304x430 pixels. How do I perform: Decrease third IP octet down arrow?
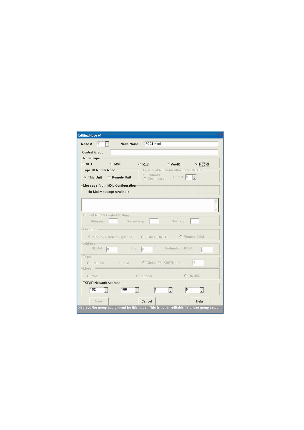click(x=171, y=291)
